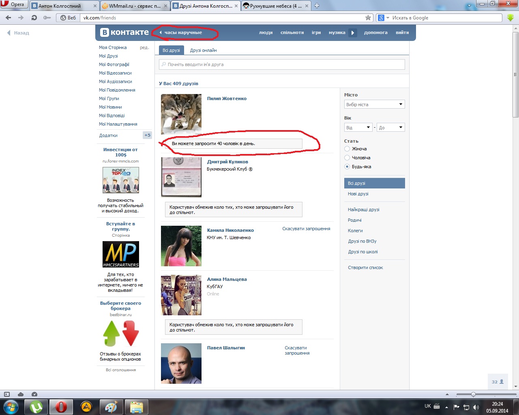Open Мої Налаштування in the left menu

coord(118,124)
